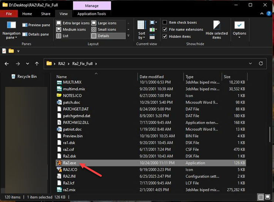Select the RA2.INI file

(151, 176)
